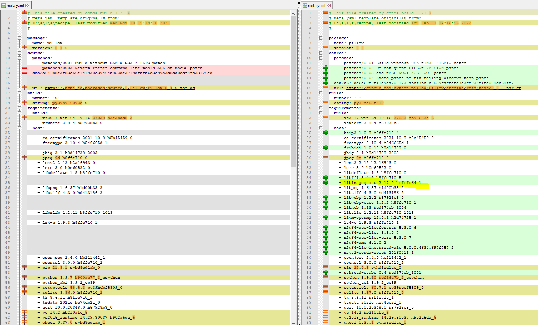Collapse the patches block in the left pane

click(x=19, y=58)
